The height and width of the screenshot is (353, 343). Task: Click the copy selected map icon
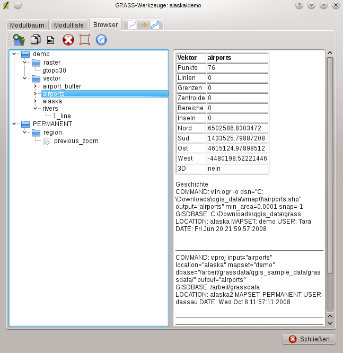click(x=36, y=40)
